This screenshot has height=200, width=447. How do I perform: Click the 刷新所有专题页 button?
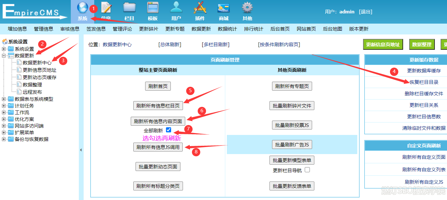[x=292, y=86]
